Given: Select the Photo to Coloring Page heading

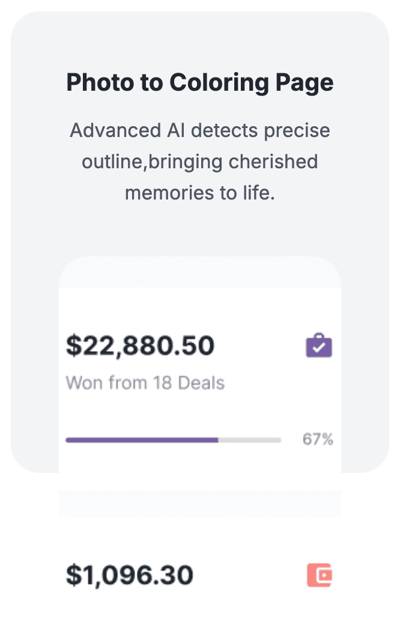Looking at the screenshot, I should point(200,83).
